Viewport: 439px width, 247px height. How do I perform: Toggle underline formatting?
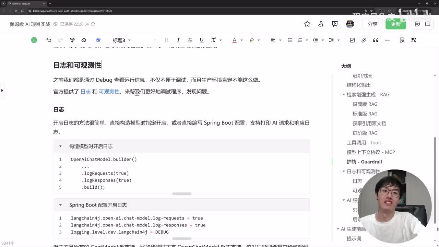click(202, 40)
